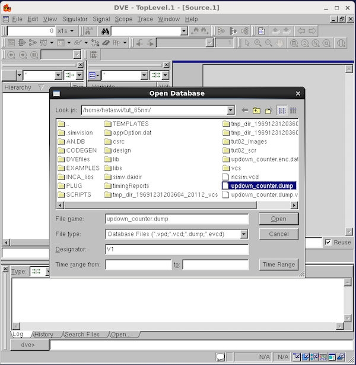
Task: Open dropdown next to Variable pane list icon
Action: point(98,75)
